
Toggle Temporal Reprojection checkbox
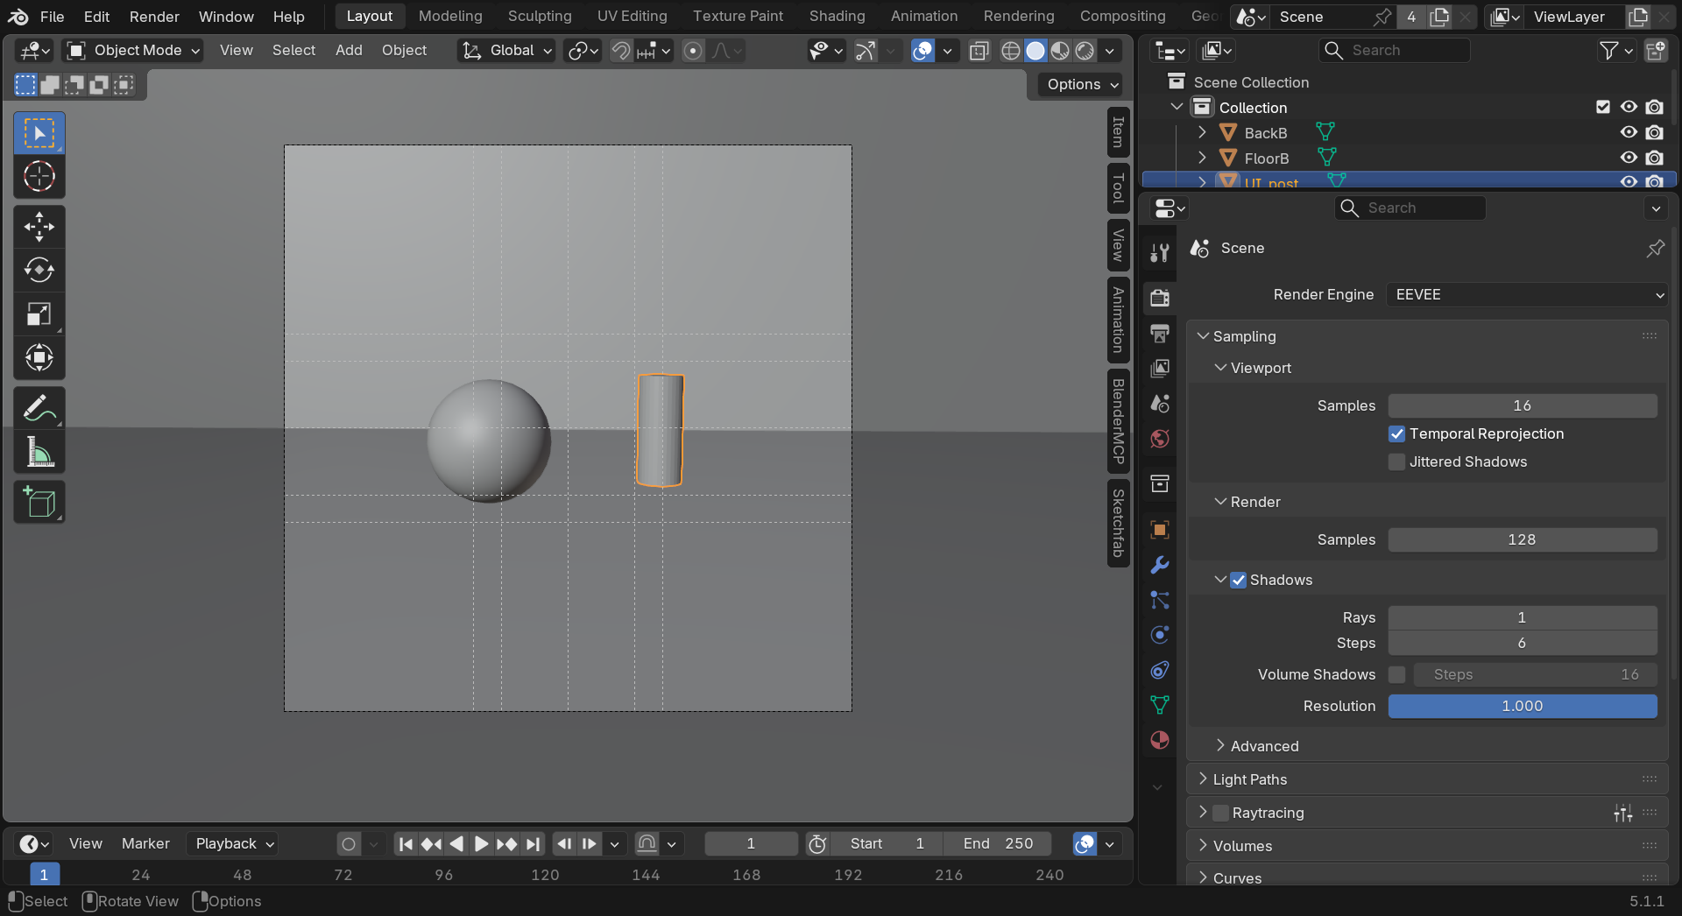click(x=1397, y=433)
